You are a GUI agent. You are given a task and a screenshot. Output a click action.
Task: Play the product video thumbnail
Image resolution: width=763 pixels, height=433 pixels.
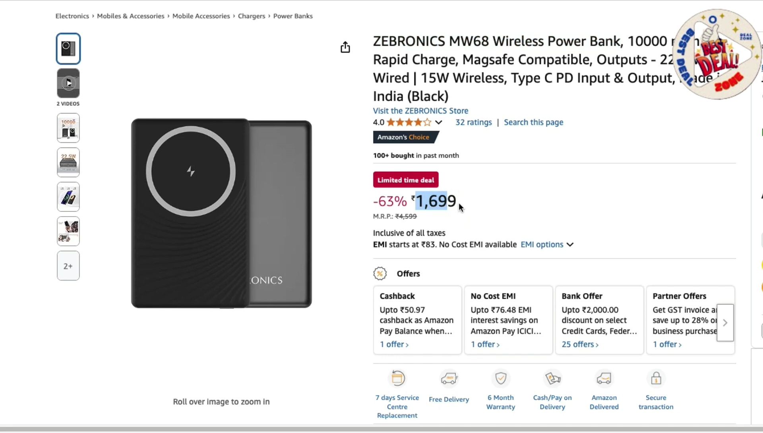(x=68, y=83)
